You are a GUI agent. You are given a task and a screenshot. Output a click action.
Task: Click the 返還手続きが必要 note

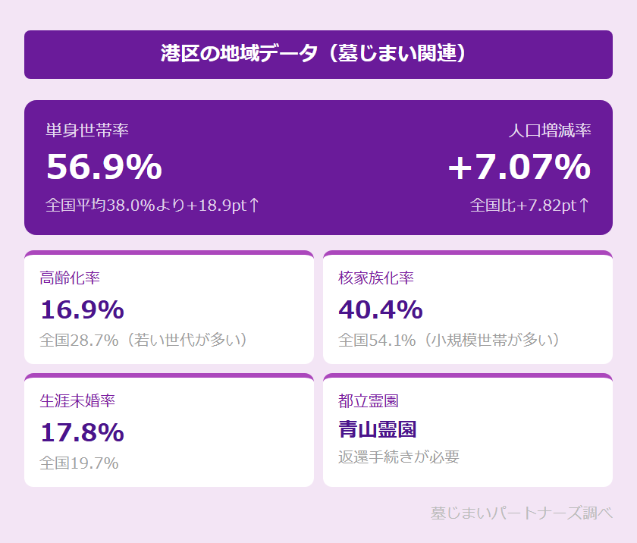point(399,457)
